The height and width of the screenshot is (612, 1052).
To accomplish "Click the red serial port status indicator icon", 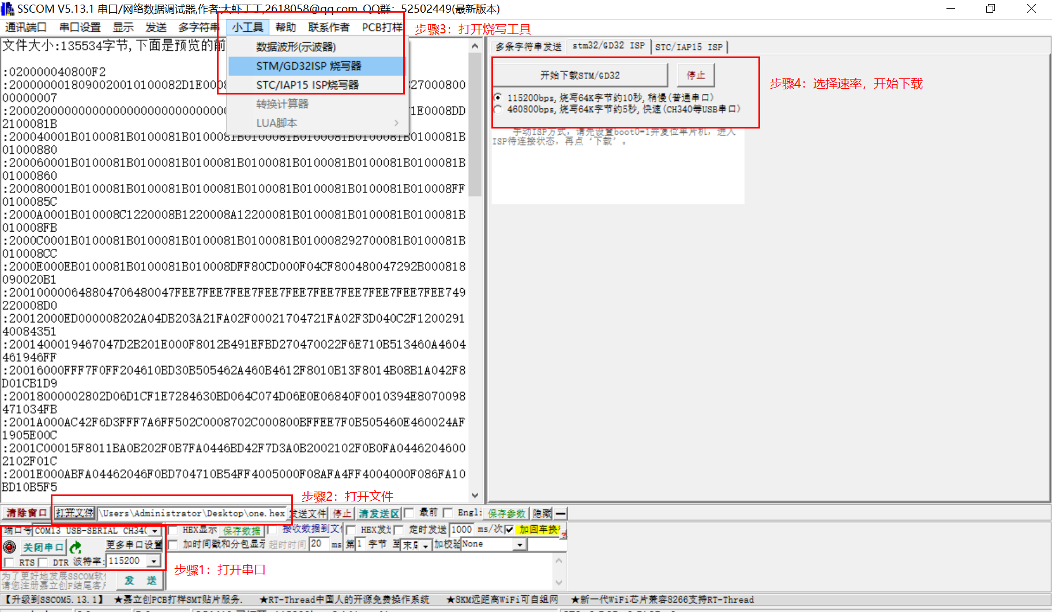I will coord(9,547).
